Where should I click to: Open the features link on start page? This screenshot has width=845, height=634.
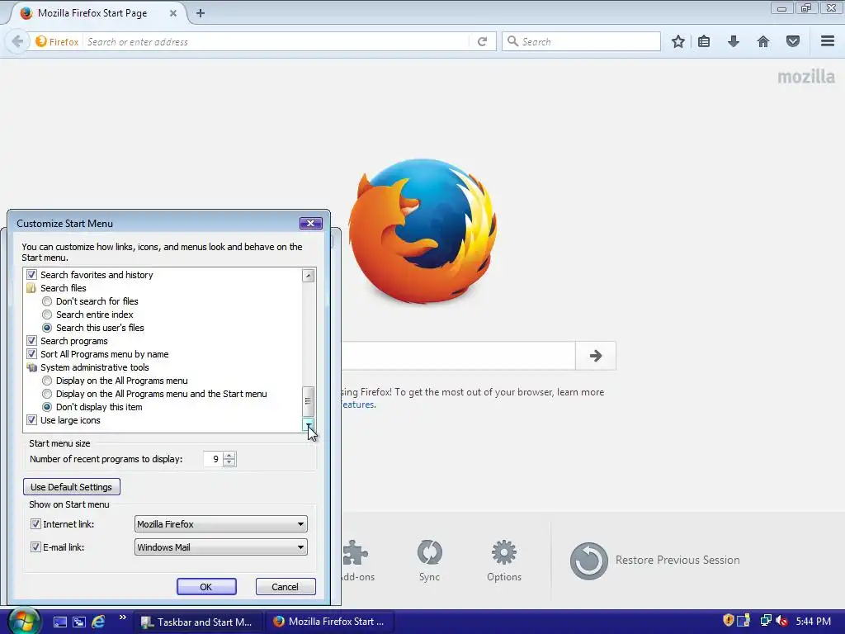(x=358, y=405)
